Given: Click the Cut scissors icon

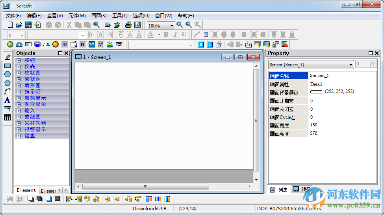Looking at the screenshot, I should point(69,25).
